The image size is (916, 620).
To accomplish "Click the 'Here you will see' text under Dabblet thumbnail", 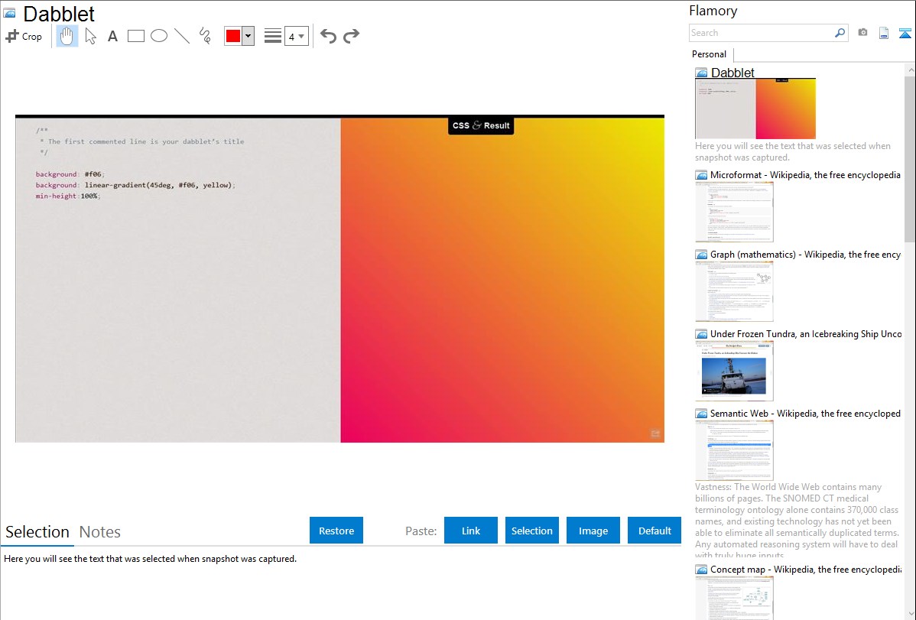I will [793, 152].
